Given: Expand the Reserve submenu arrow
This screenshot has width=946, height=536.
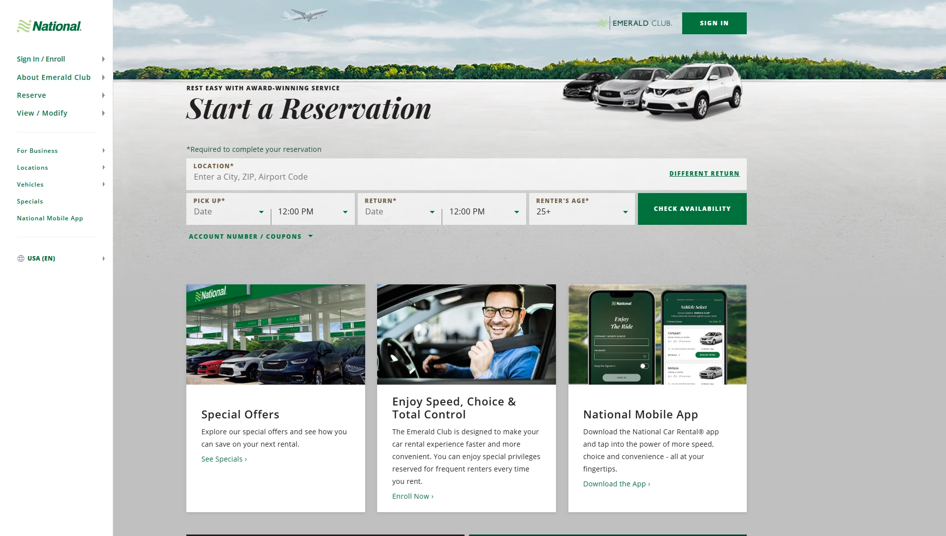Looking at the screenshot, I should coord(103,95).
